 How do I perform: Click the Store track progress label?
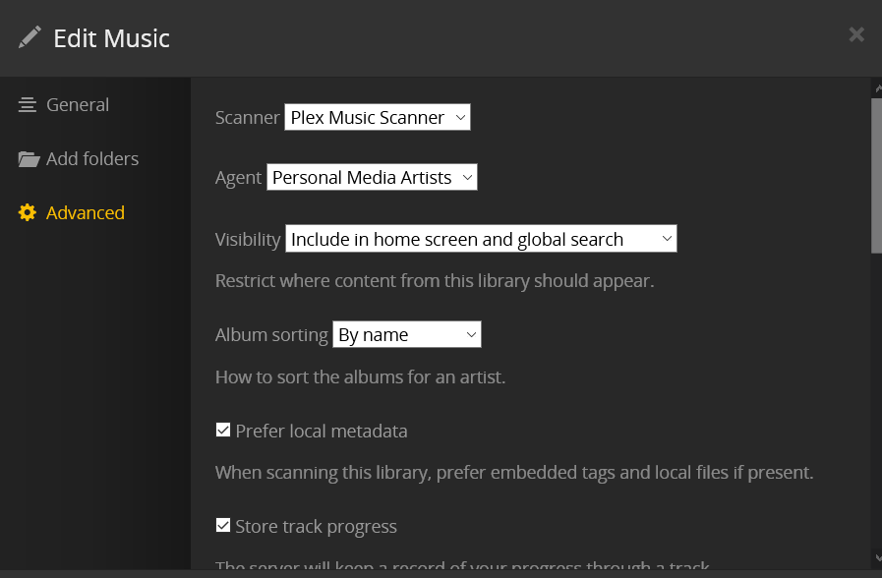point(317,527)
